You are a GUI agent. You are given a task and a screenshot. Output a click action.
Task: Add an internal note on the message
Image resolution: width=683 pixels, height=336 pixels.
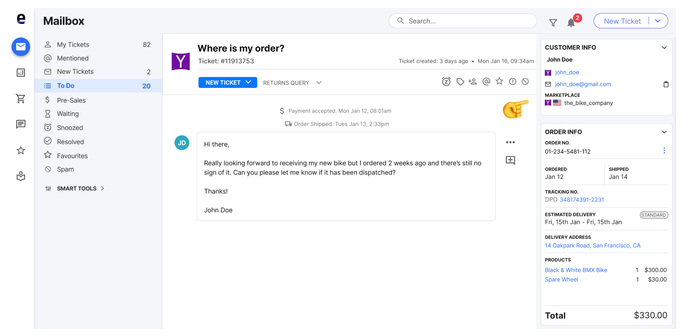(x=510, y=160)
